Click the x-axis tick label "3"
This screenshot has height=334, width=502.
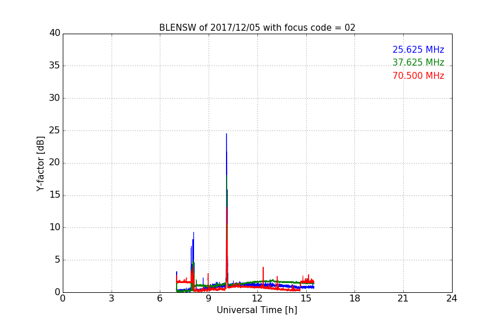[x=112, y=299]
